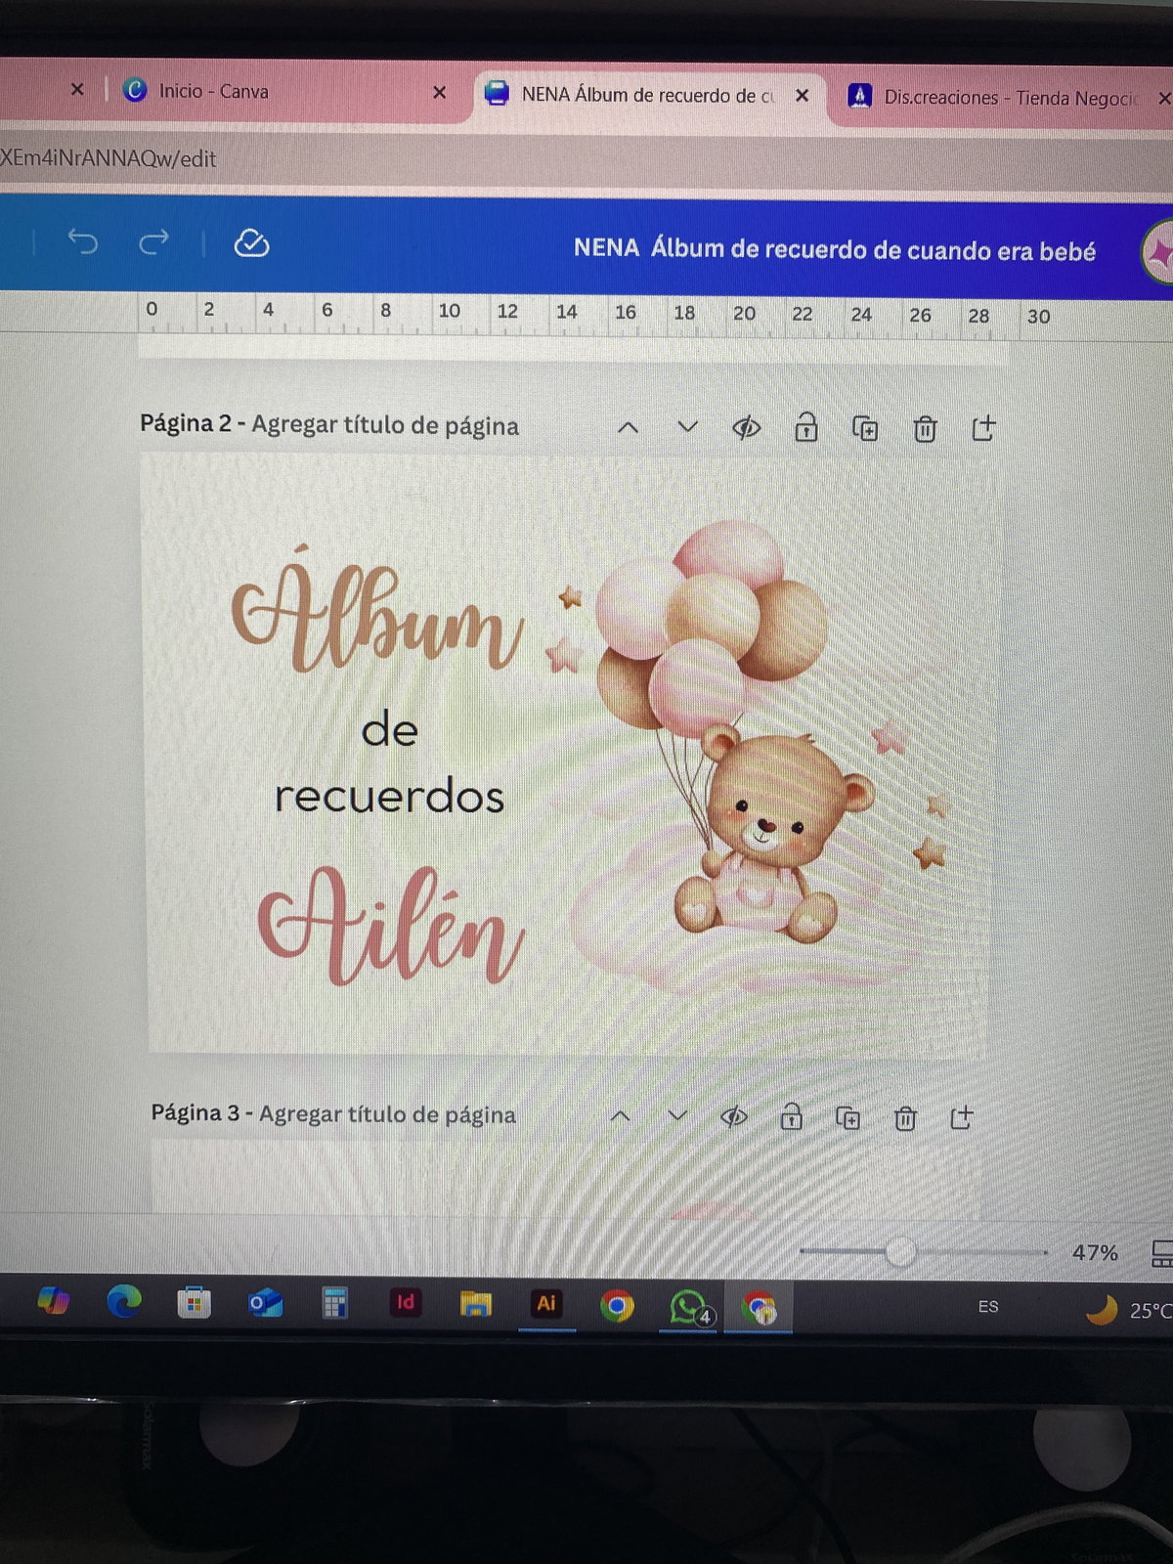This screenshot has width=1173, height=1564.
Task: Switch to Dis.creaciones Tienda browser tab
Action: pos(1007,98)
